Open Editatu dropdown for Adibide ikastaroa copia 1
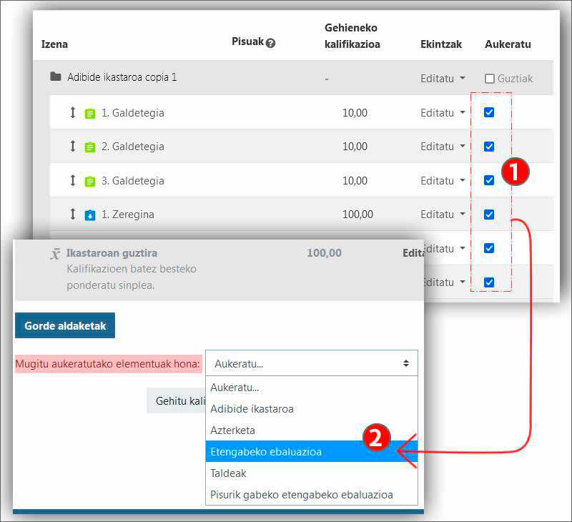Screen dimensions: 572x522 443,78
